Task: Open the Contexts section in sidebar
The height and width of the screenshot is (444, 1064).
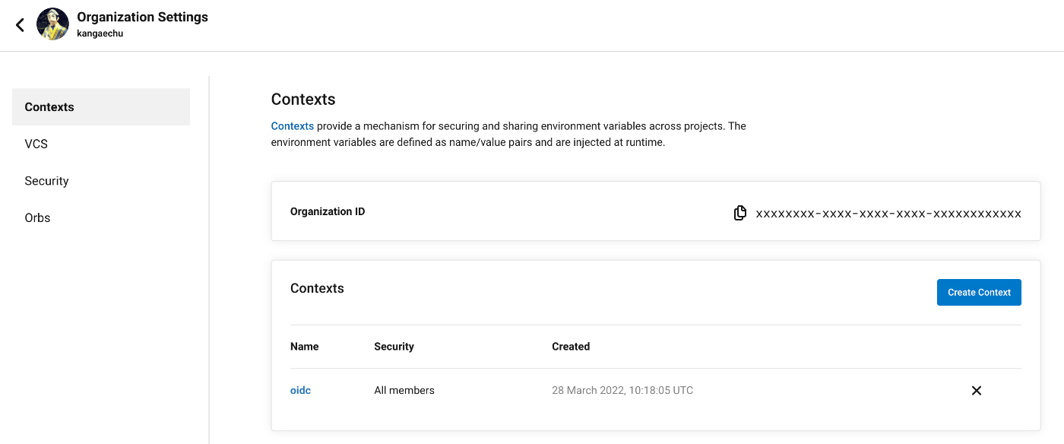Action: click(x=101, y=107)
